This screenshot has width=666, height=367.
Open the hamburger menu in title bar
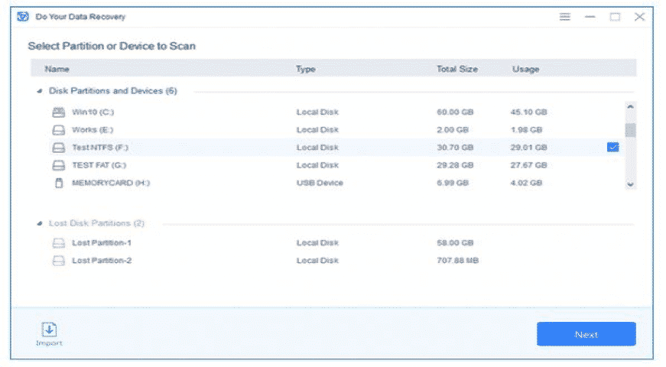[x=565, y=17]
